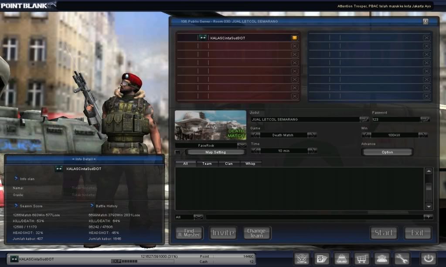Screen dimensions: 446x267
Task: Open Advance Option button
Action: [387, 152]
